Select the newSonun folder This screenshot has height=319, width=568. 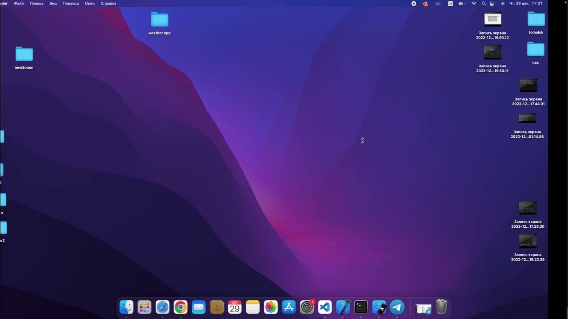(24, 54)
